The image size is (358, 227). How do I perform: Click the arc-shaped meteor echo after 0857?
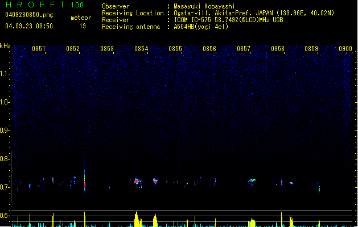(x=252, y=181)
